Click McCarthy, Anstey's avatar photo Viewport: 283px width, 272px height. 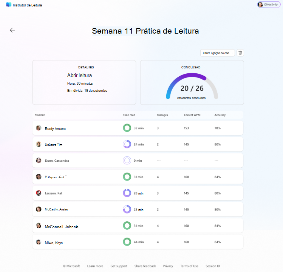point(39,209)
